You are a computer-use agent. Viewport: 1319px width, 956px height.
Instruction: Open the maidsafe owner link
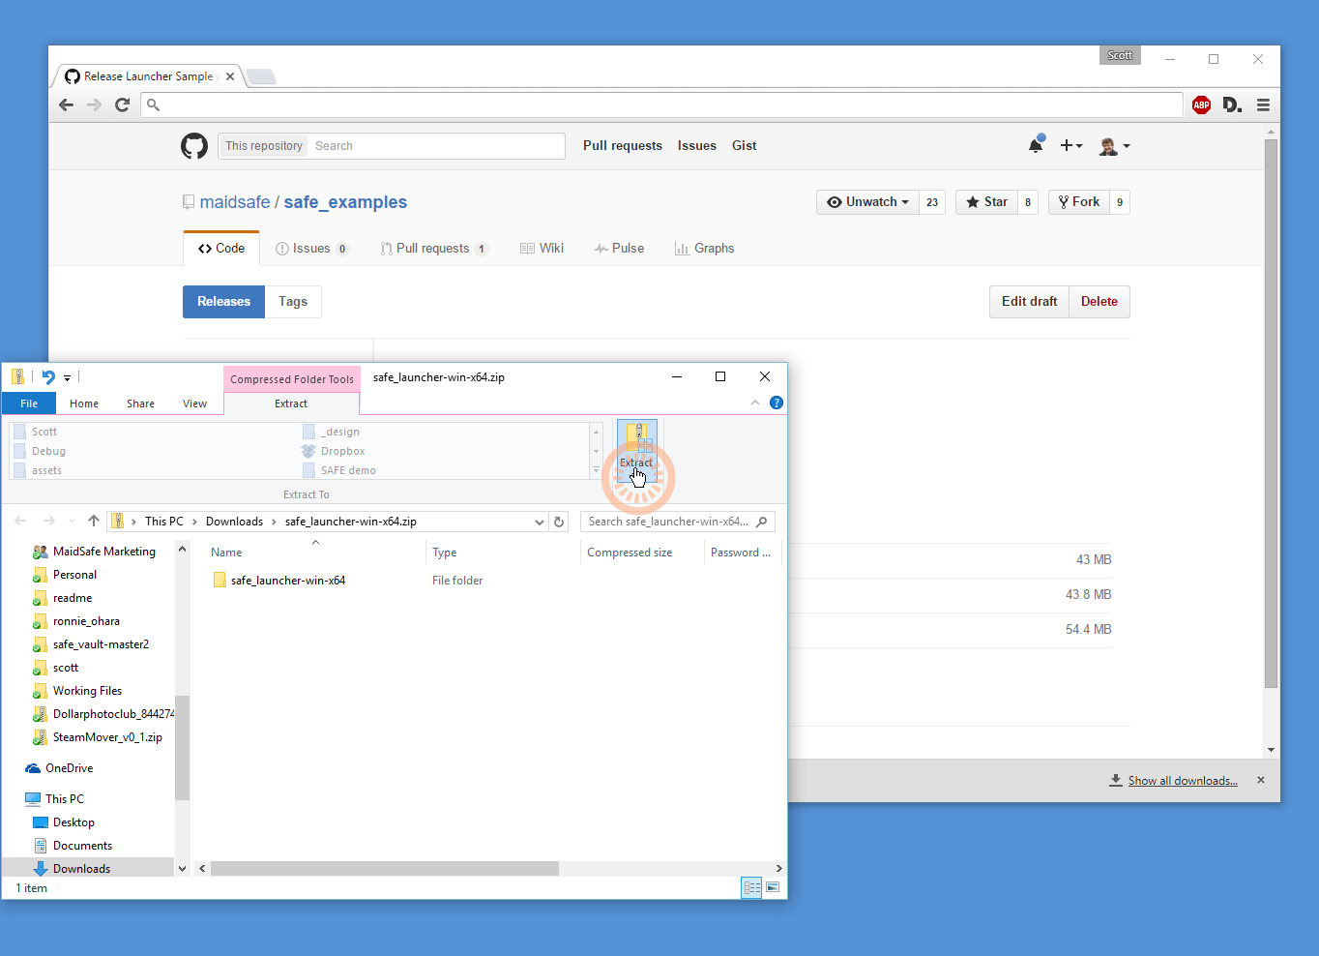click(235, 202)
